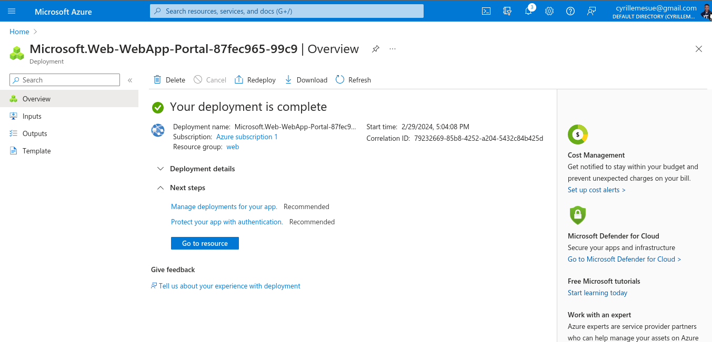Collapse the Next steps section
Image resolution: width=712 pixels, height=342 pixels.
tap(161, 188)
